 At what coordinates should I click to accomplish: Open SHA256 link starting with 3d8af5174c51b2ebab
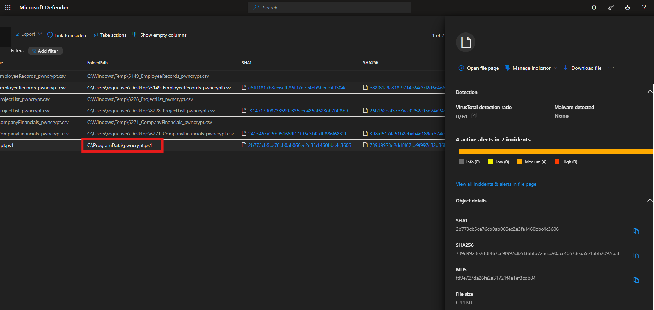tap(407, 134)
